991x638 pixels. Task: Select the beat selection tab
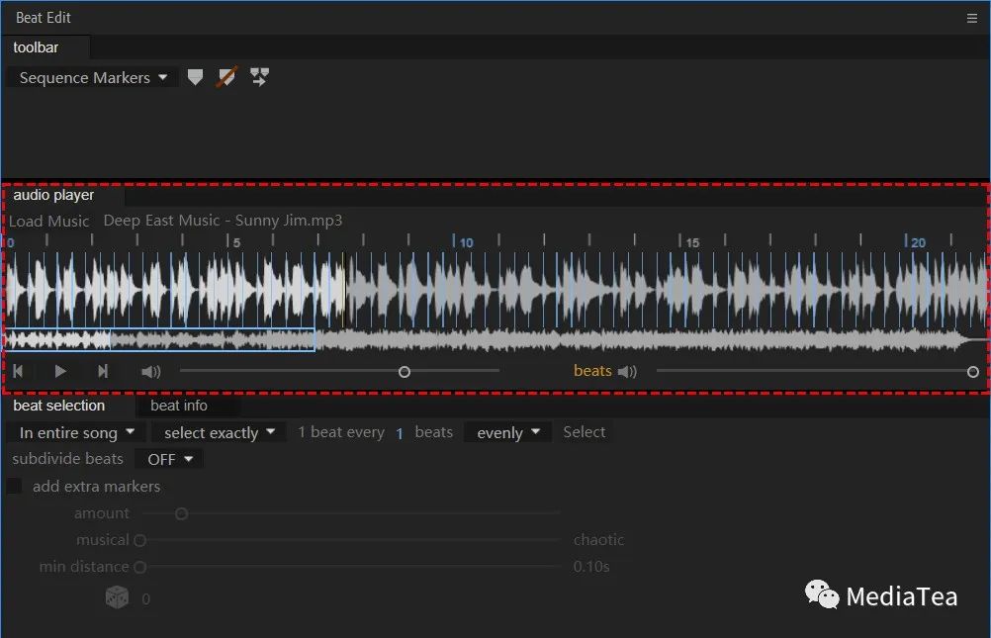point(59,406)
